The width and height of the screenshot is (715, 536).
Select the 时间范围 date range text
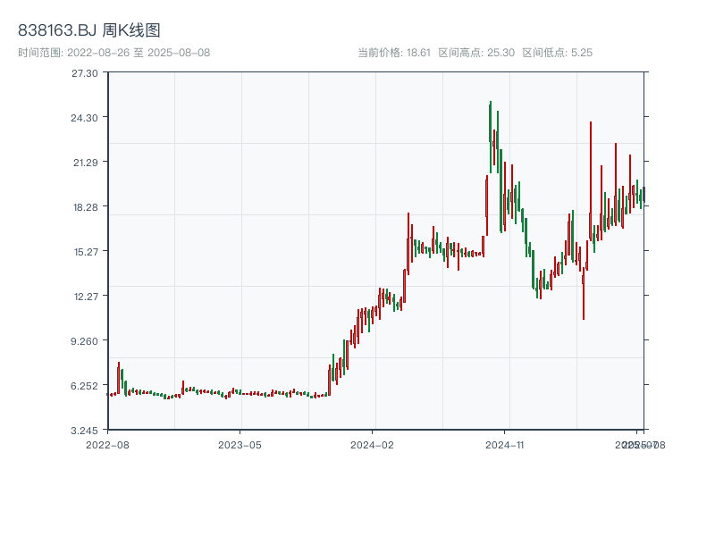[x=114, y=53]
